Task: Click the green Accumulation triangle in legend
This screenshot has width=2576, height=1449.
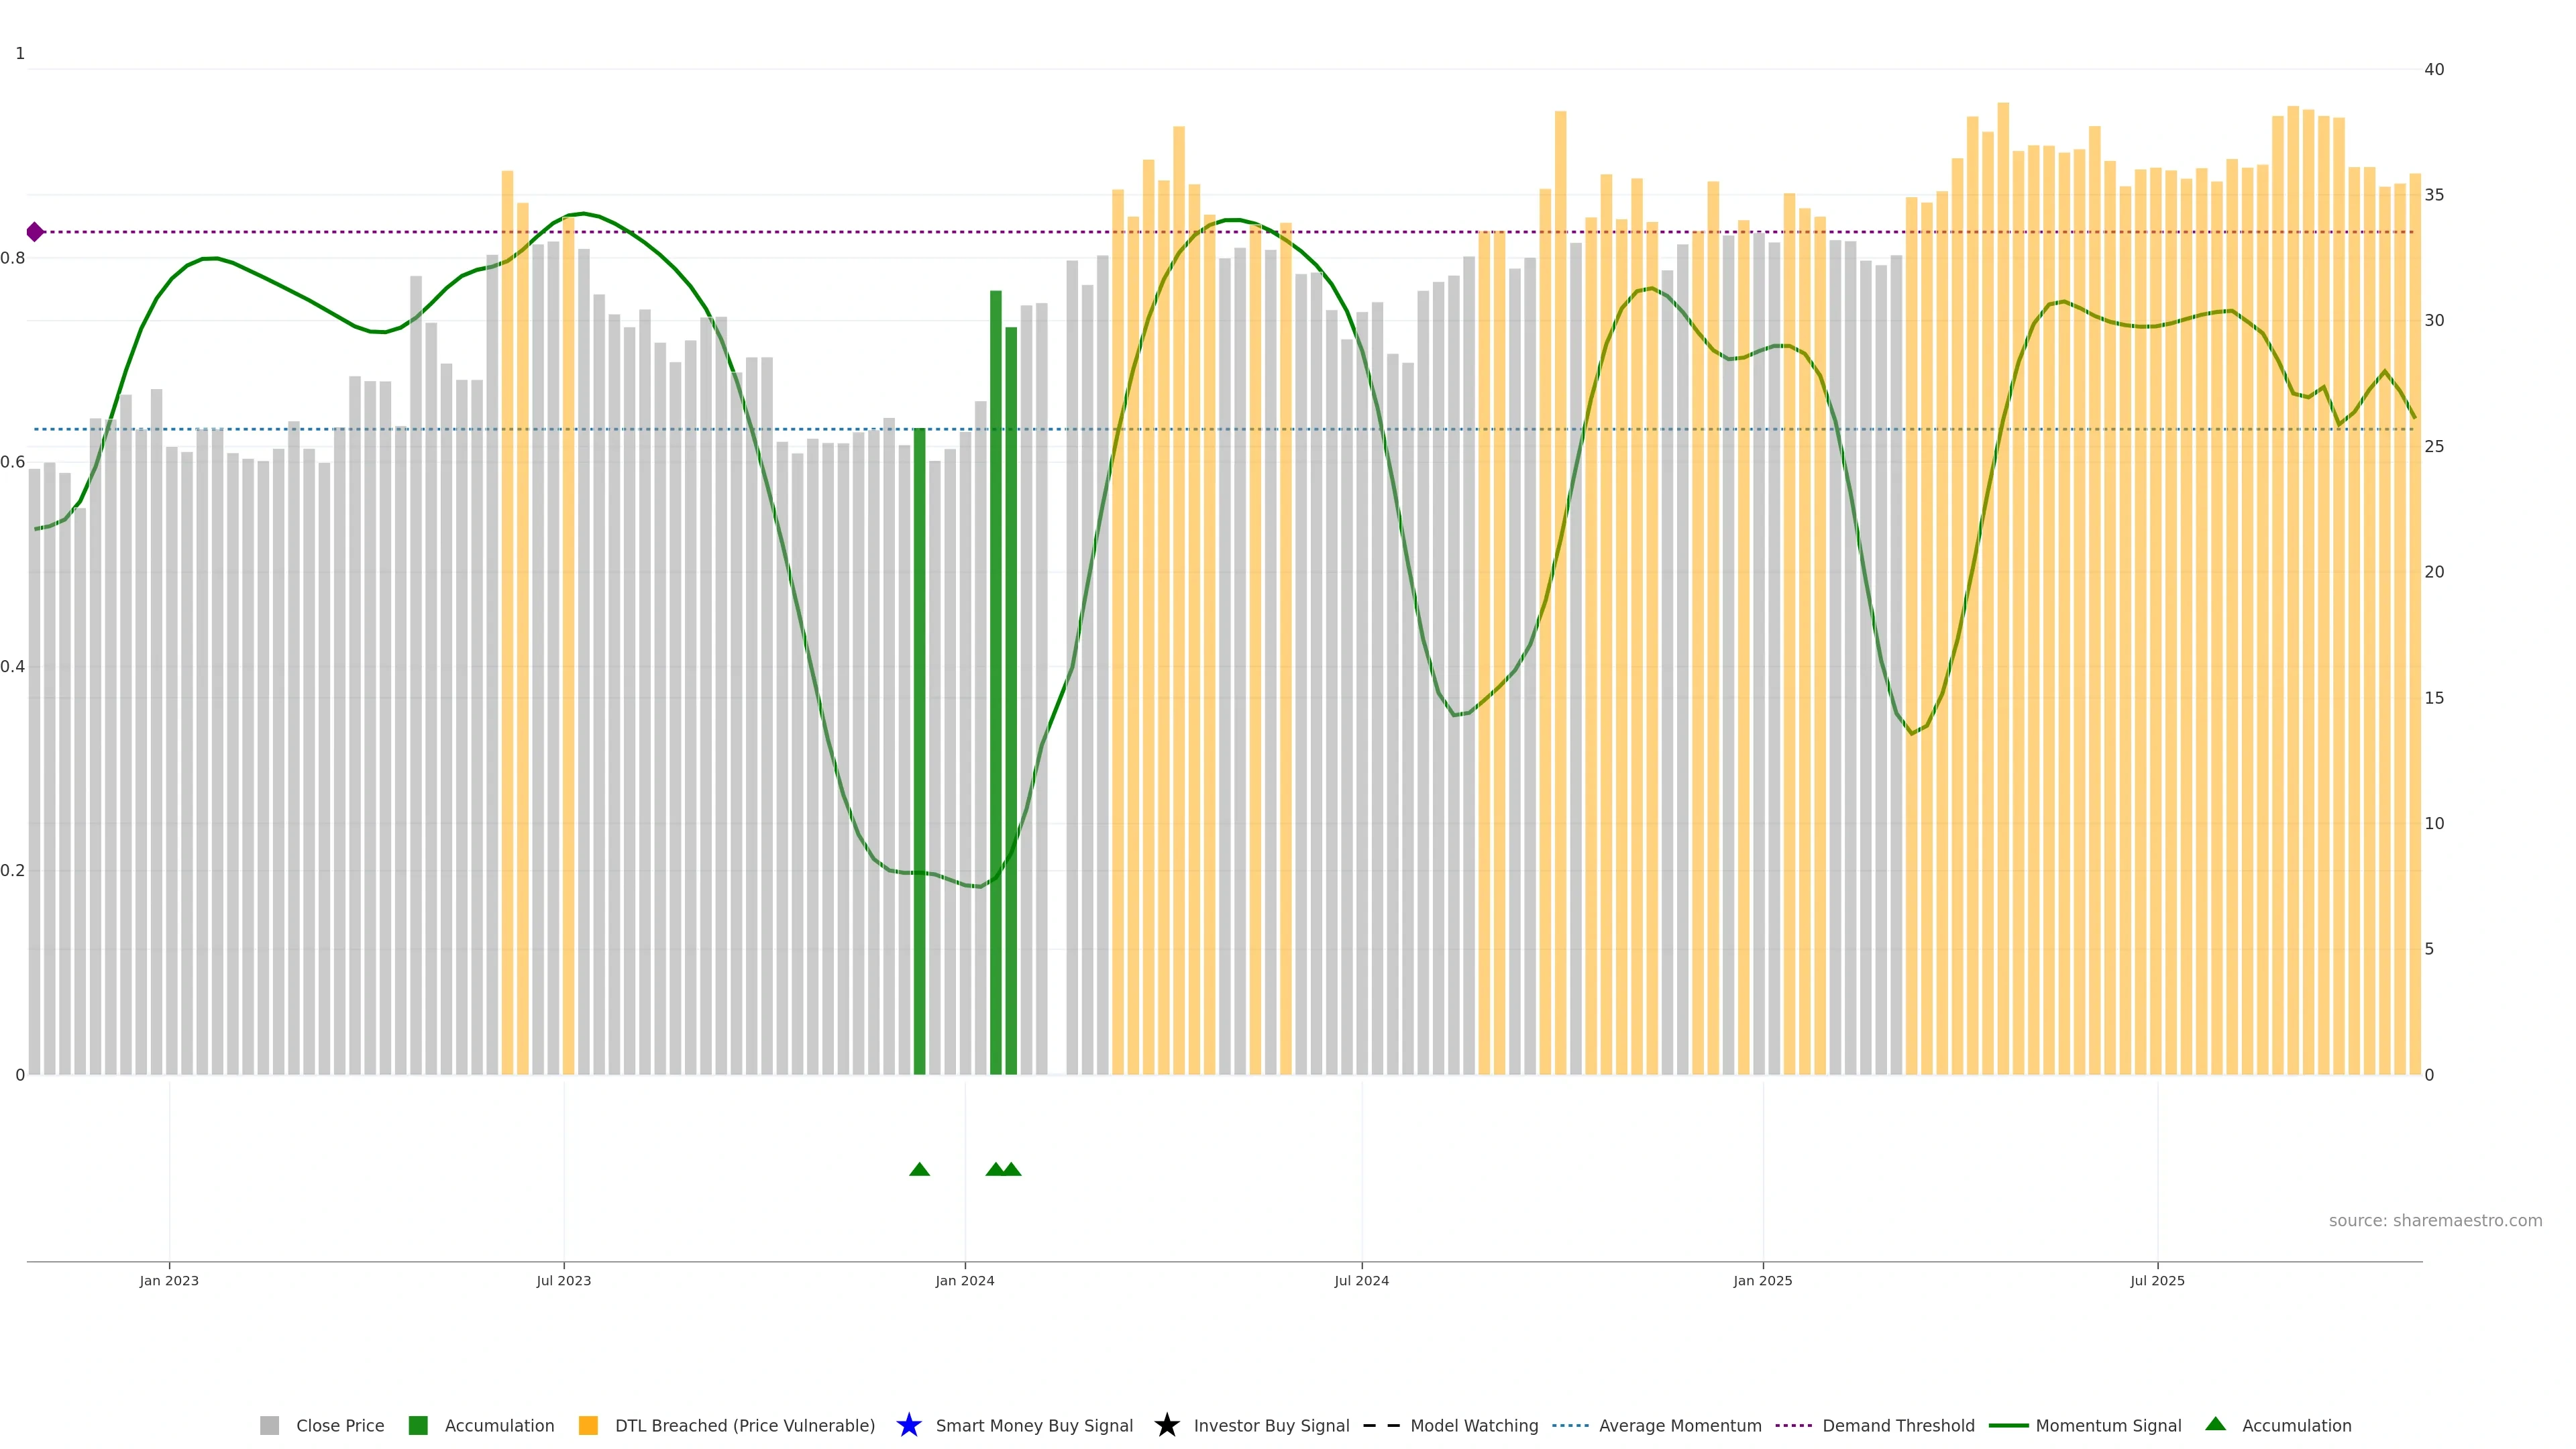Action: click(x=2215, y=1424)
